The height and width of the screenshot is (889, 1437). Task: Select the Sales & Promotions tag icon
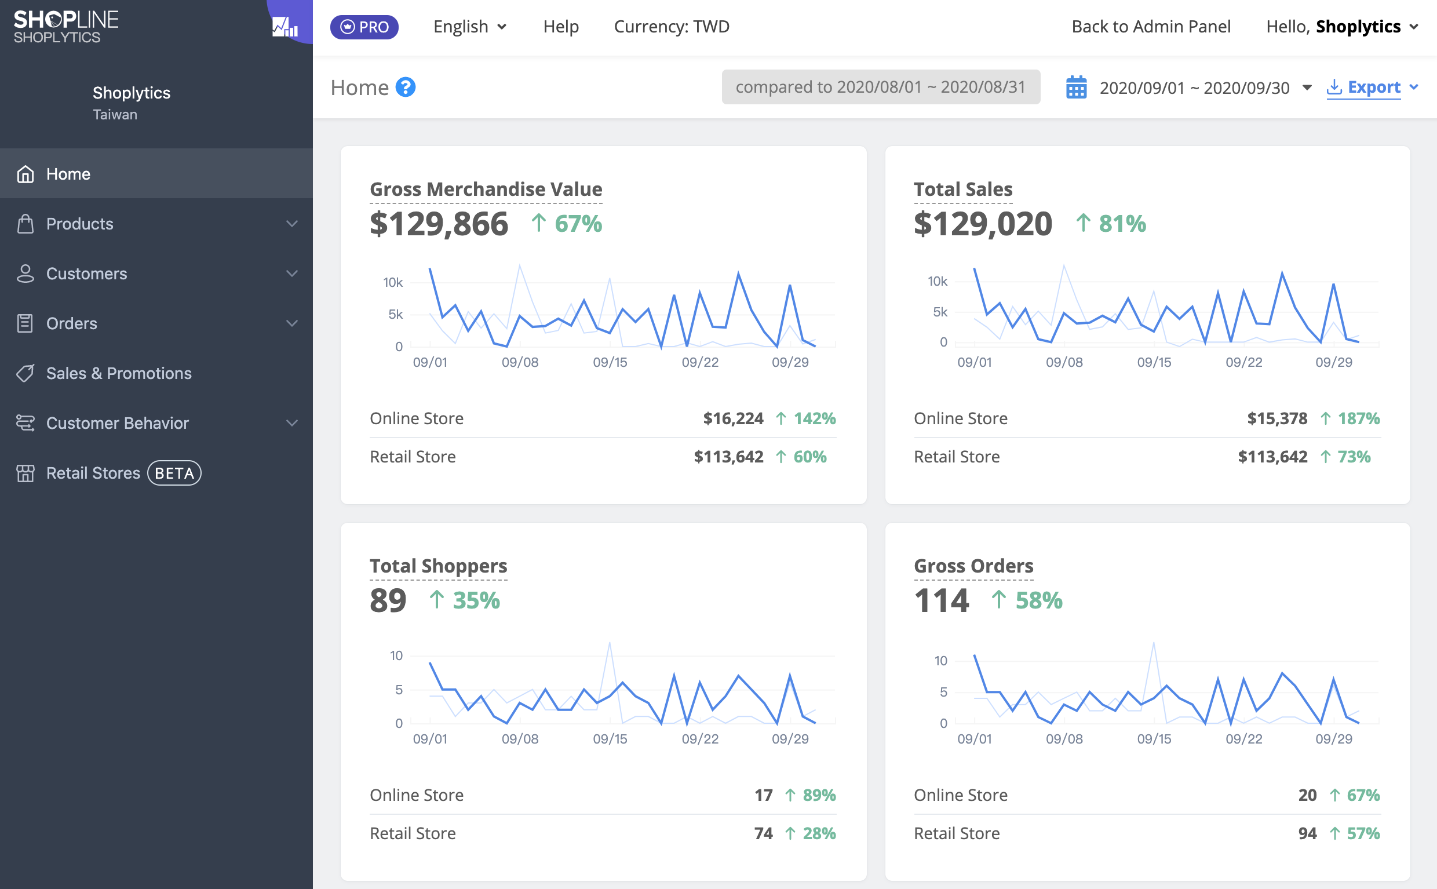coord(25,373)
